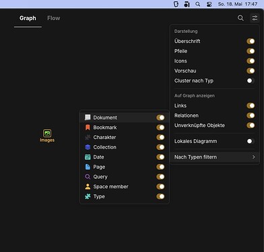Turn on Lokales Diagramm switch
The height and width of the screenshot is (252, 264).
251,141
